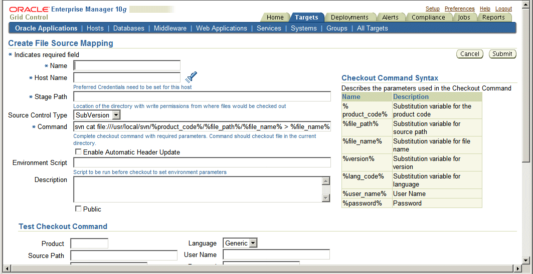Focus the Name input field

(x=127, y=65)
